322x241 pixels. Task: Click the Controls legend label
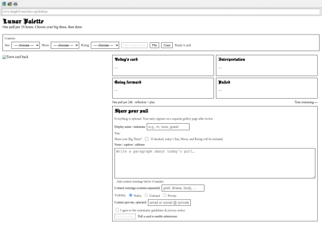(10, 38)
